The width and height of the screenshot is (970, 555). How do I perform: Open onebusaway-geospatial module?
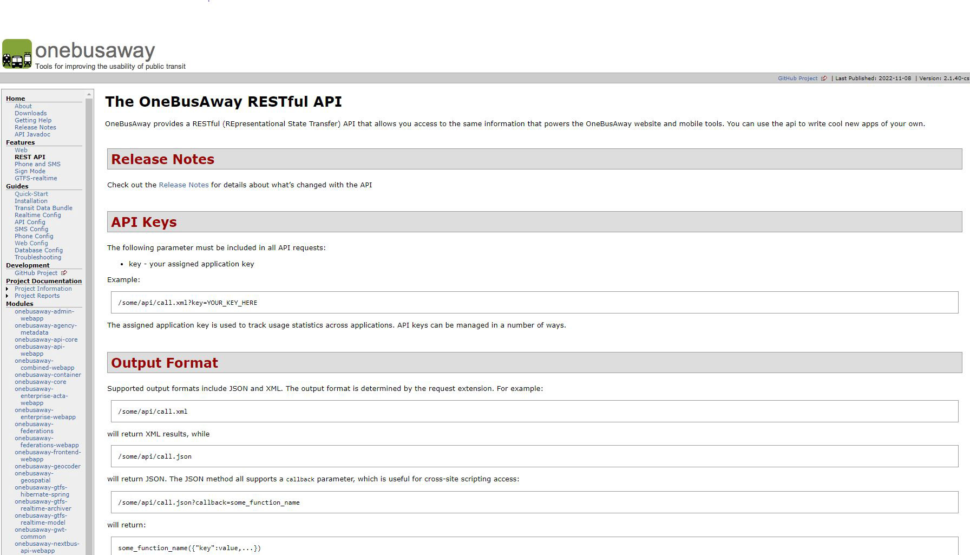pyautogui.click(x=34, y=476)
